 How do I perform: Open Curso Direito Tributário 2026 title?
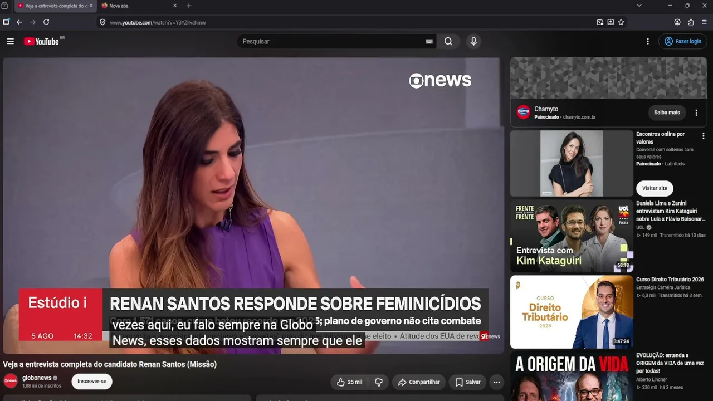click(670, 280)
